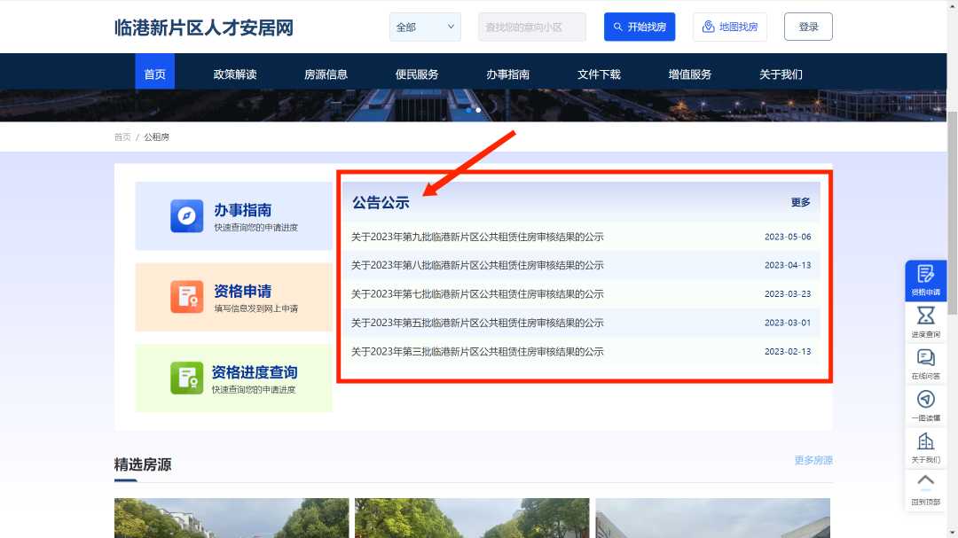The height and width of the screenshot is (538, 958).
Task: Click the second banner carousel dot
Action: tap(478, 111)
